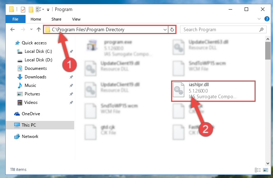Expand the address bar history dropdown
Screen dimensions: 273x178
tap(165, 29)
